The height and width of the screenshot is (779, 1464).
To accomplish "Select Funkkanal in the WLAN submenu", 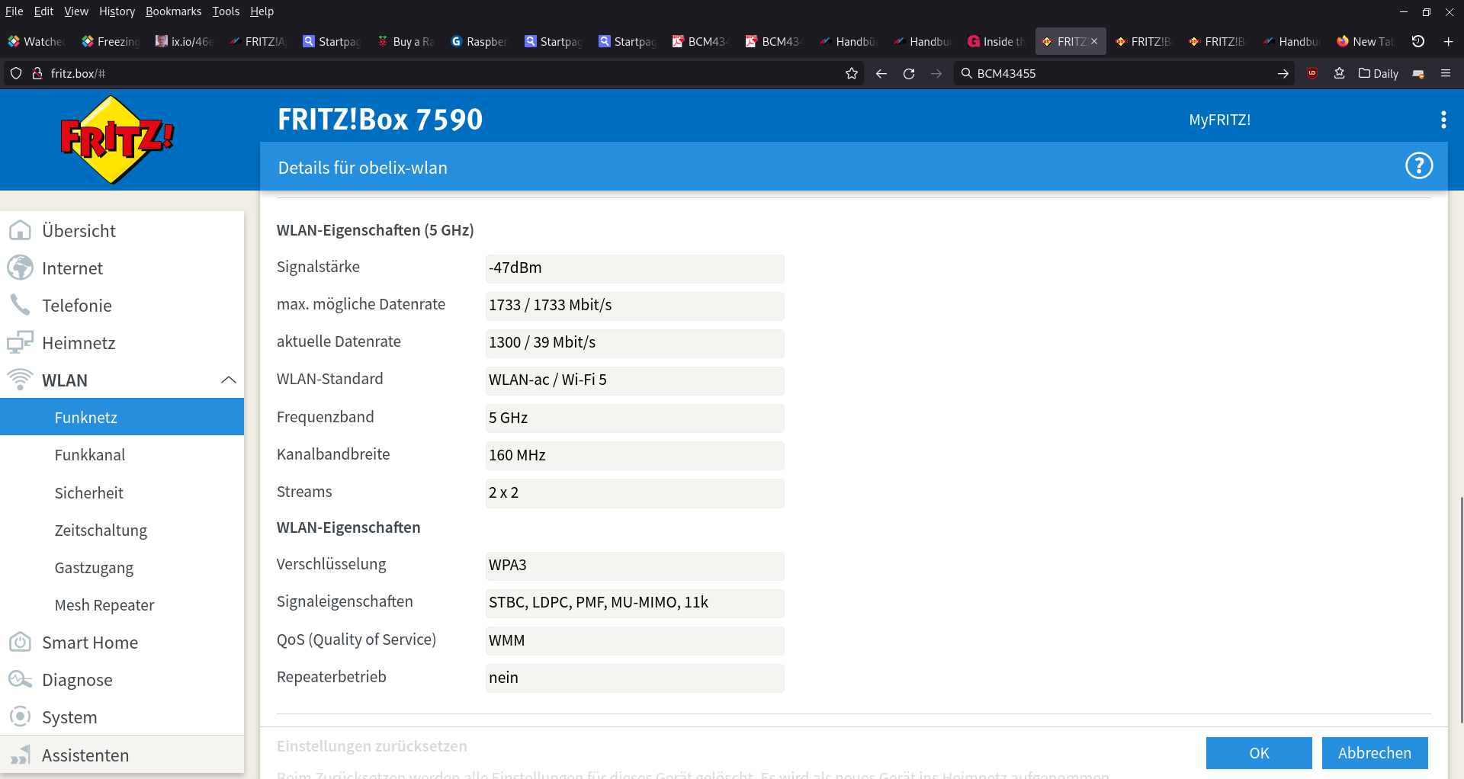I will (90, 455).
